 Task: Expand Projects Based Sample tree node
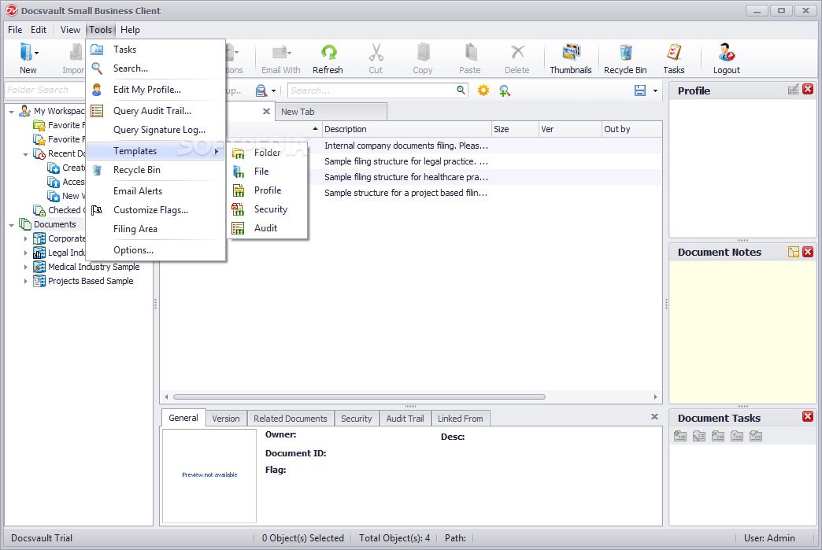(25, 281)
